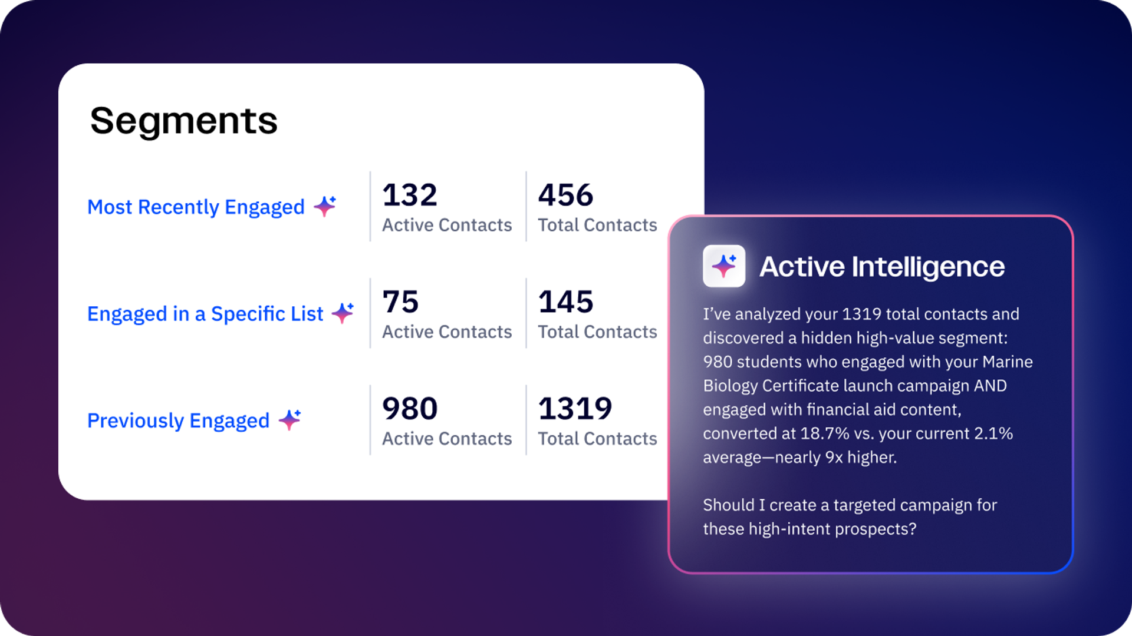Click the Active Intelligence title

tap(881, 267)
